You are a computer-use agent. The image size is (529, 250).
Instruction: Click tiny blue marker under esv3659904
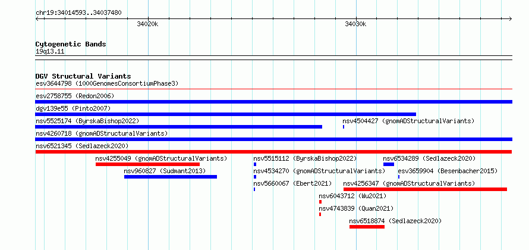point(399,177)
